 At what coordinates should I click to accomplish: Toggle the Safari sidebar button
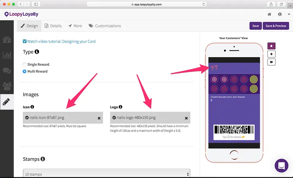pyautogui.click(x=36, y=4)
